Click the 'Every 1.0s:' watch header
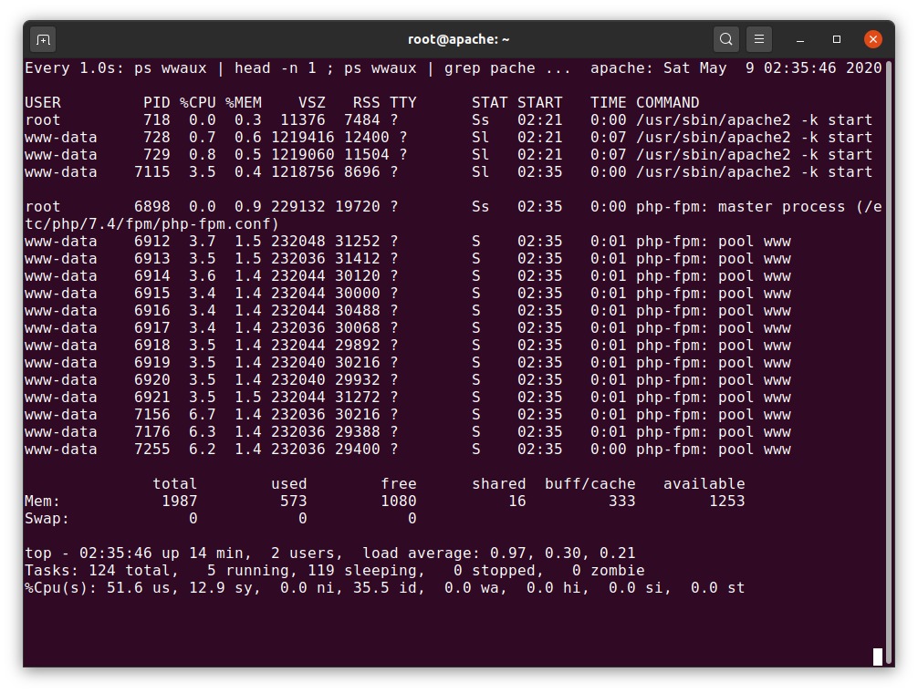The width and height of the screenshot is (918, 693). tap(74, 68)
